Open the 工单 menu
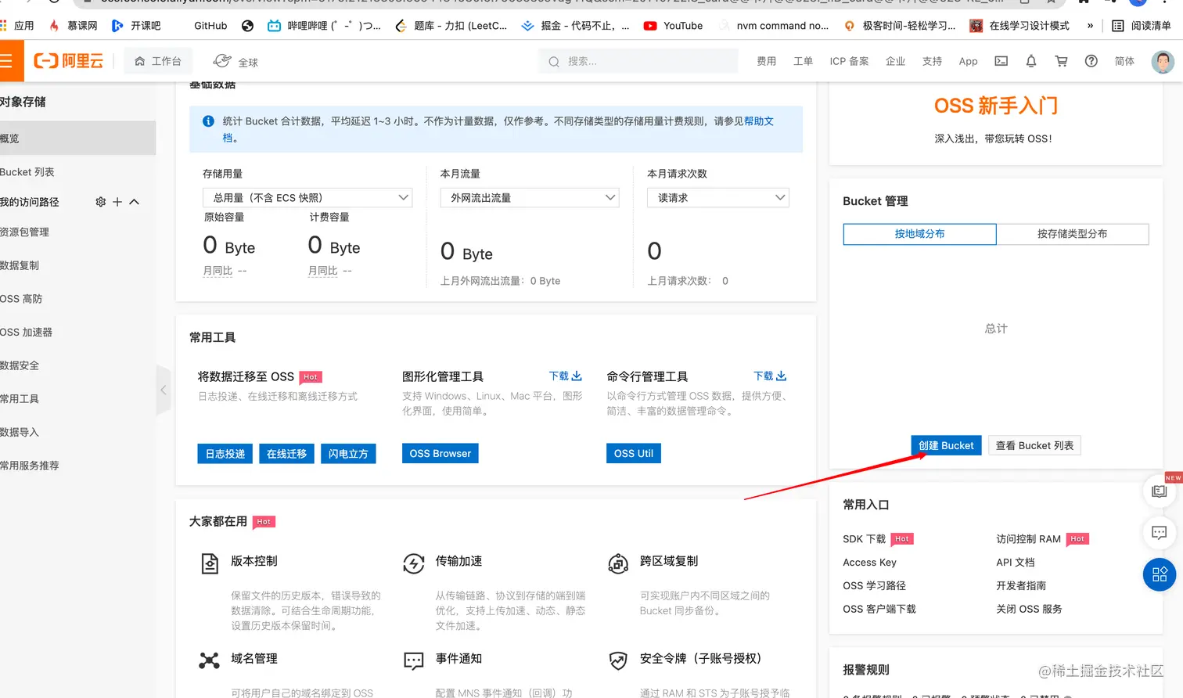The image size is (1183, 698). click(x=803, y=61)
